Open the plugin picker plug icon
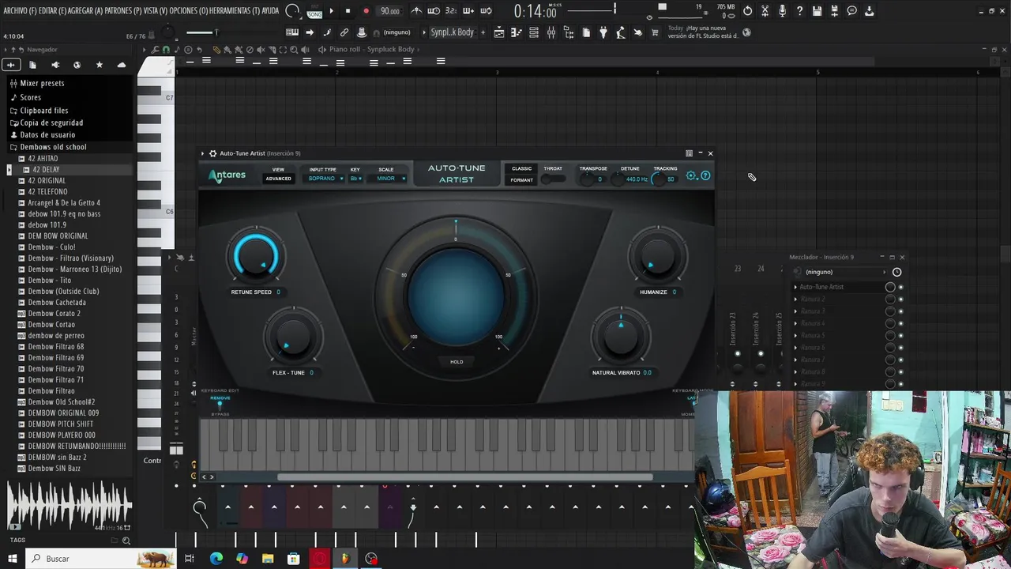The image size is (1011, 569). coord(603,32)
